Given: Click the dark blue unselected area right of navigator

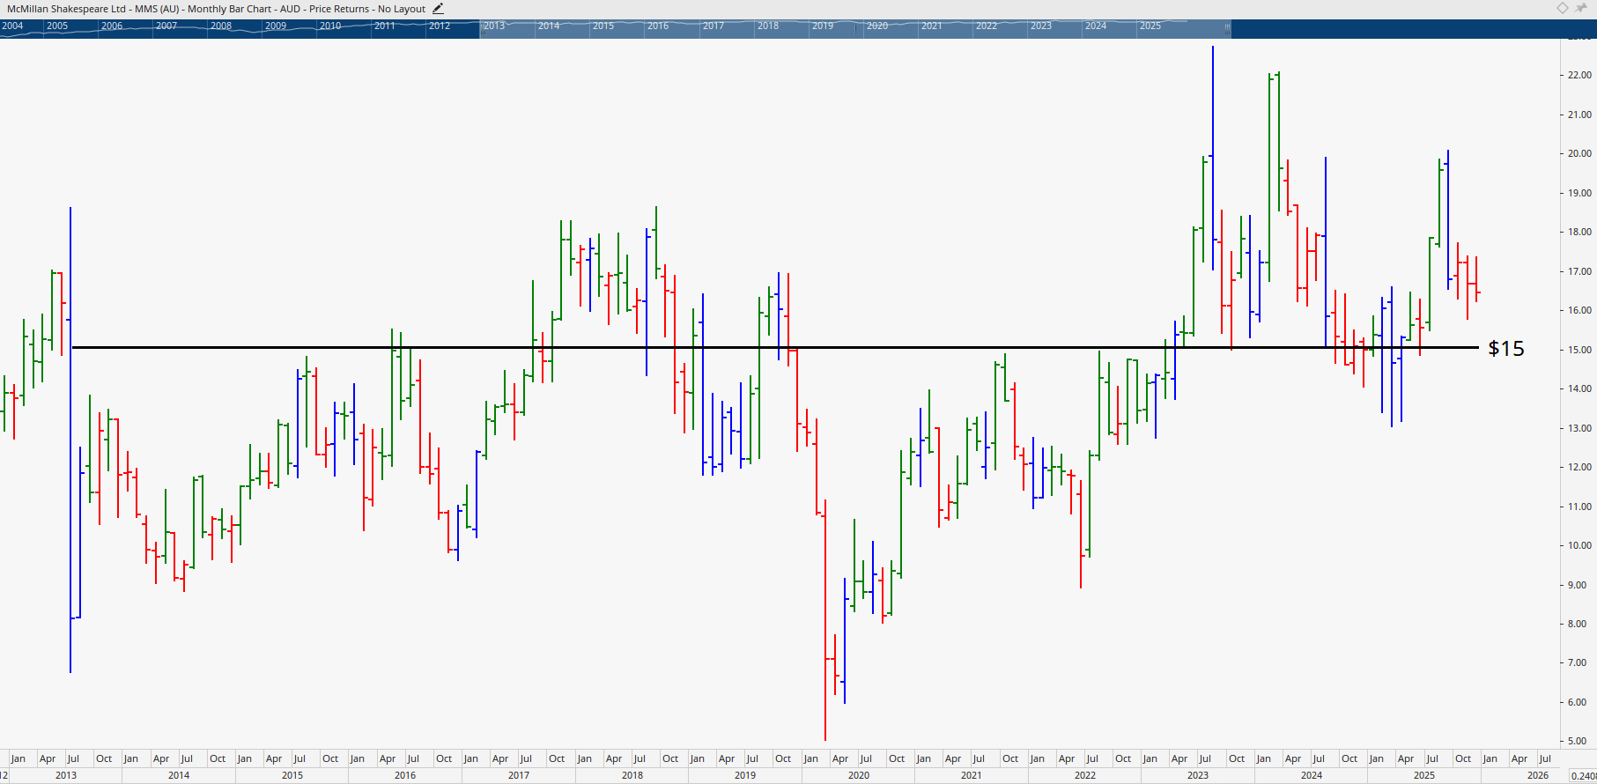Looking at the screenshot, I should (x=1409, y=28).
